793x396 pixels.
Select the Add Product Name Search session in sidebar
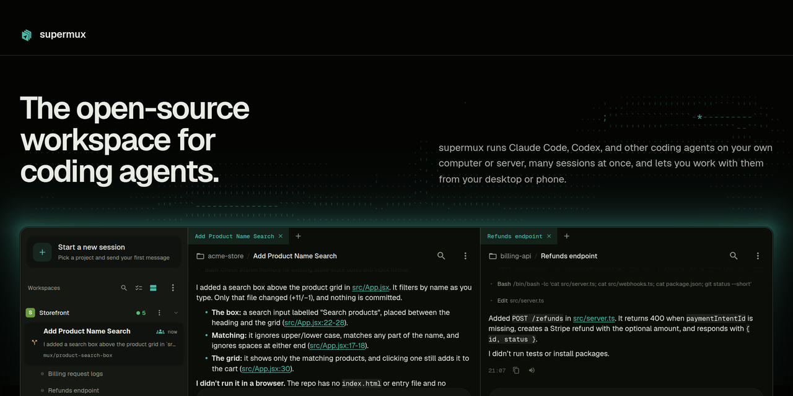tap(104, 343)
